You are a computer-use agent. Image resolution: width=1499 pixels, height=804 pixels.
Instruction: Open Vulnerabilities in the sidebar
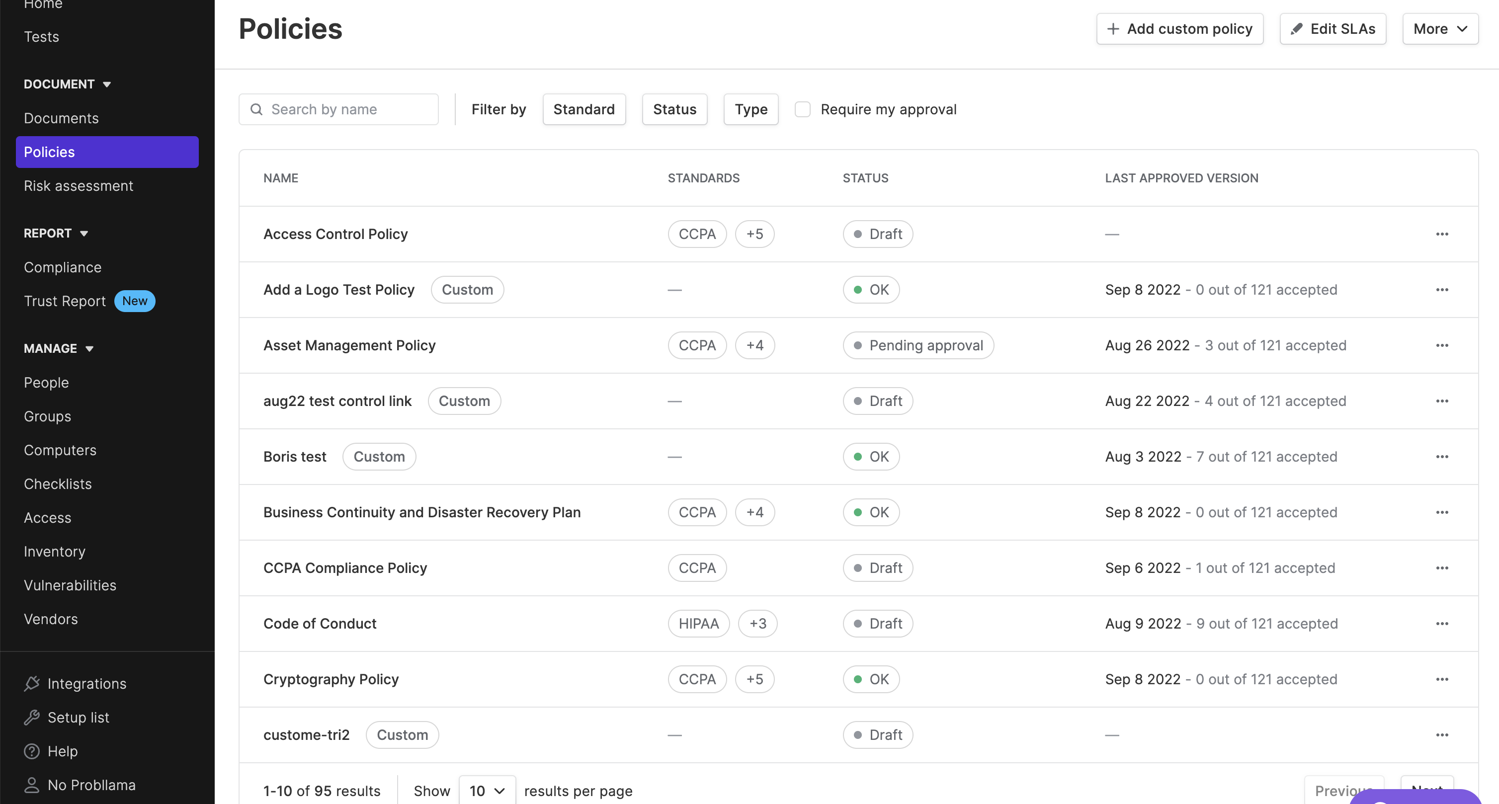pyautogui.click(x=70, y=585)
